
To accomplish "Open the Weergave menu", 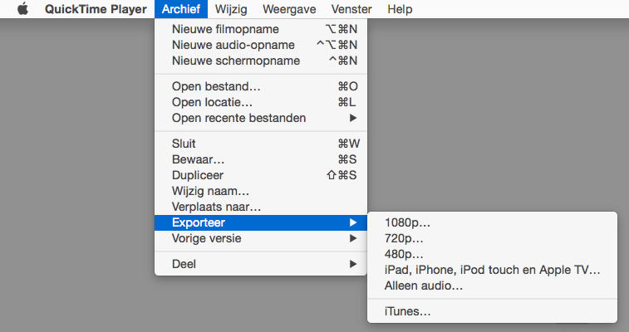I will coord(289,9).
